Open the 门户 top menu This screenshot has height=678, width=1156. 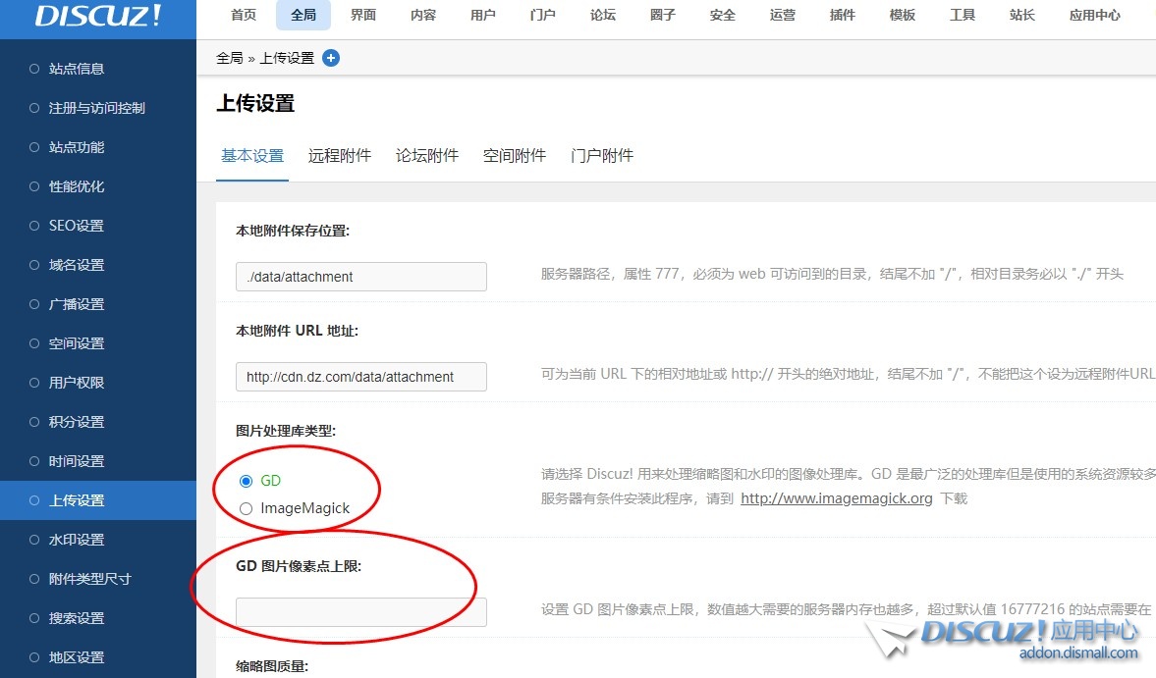click(542, 16)
